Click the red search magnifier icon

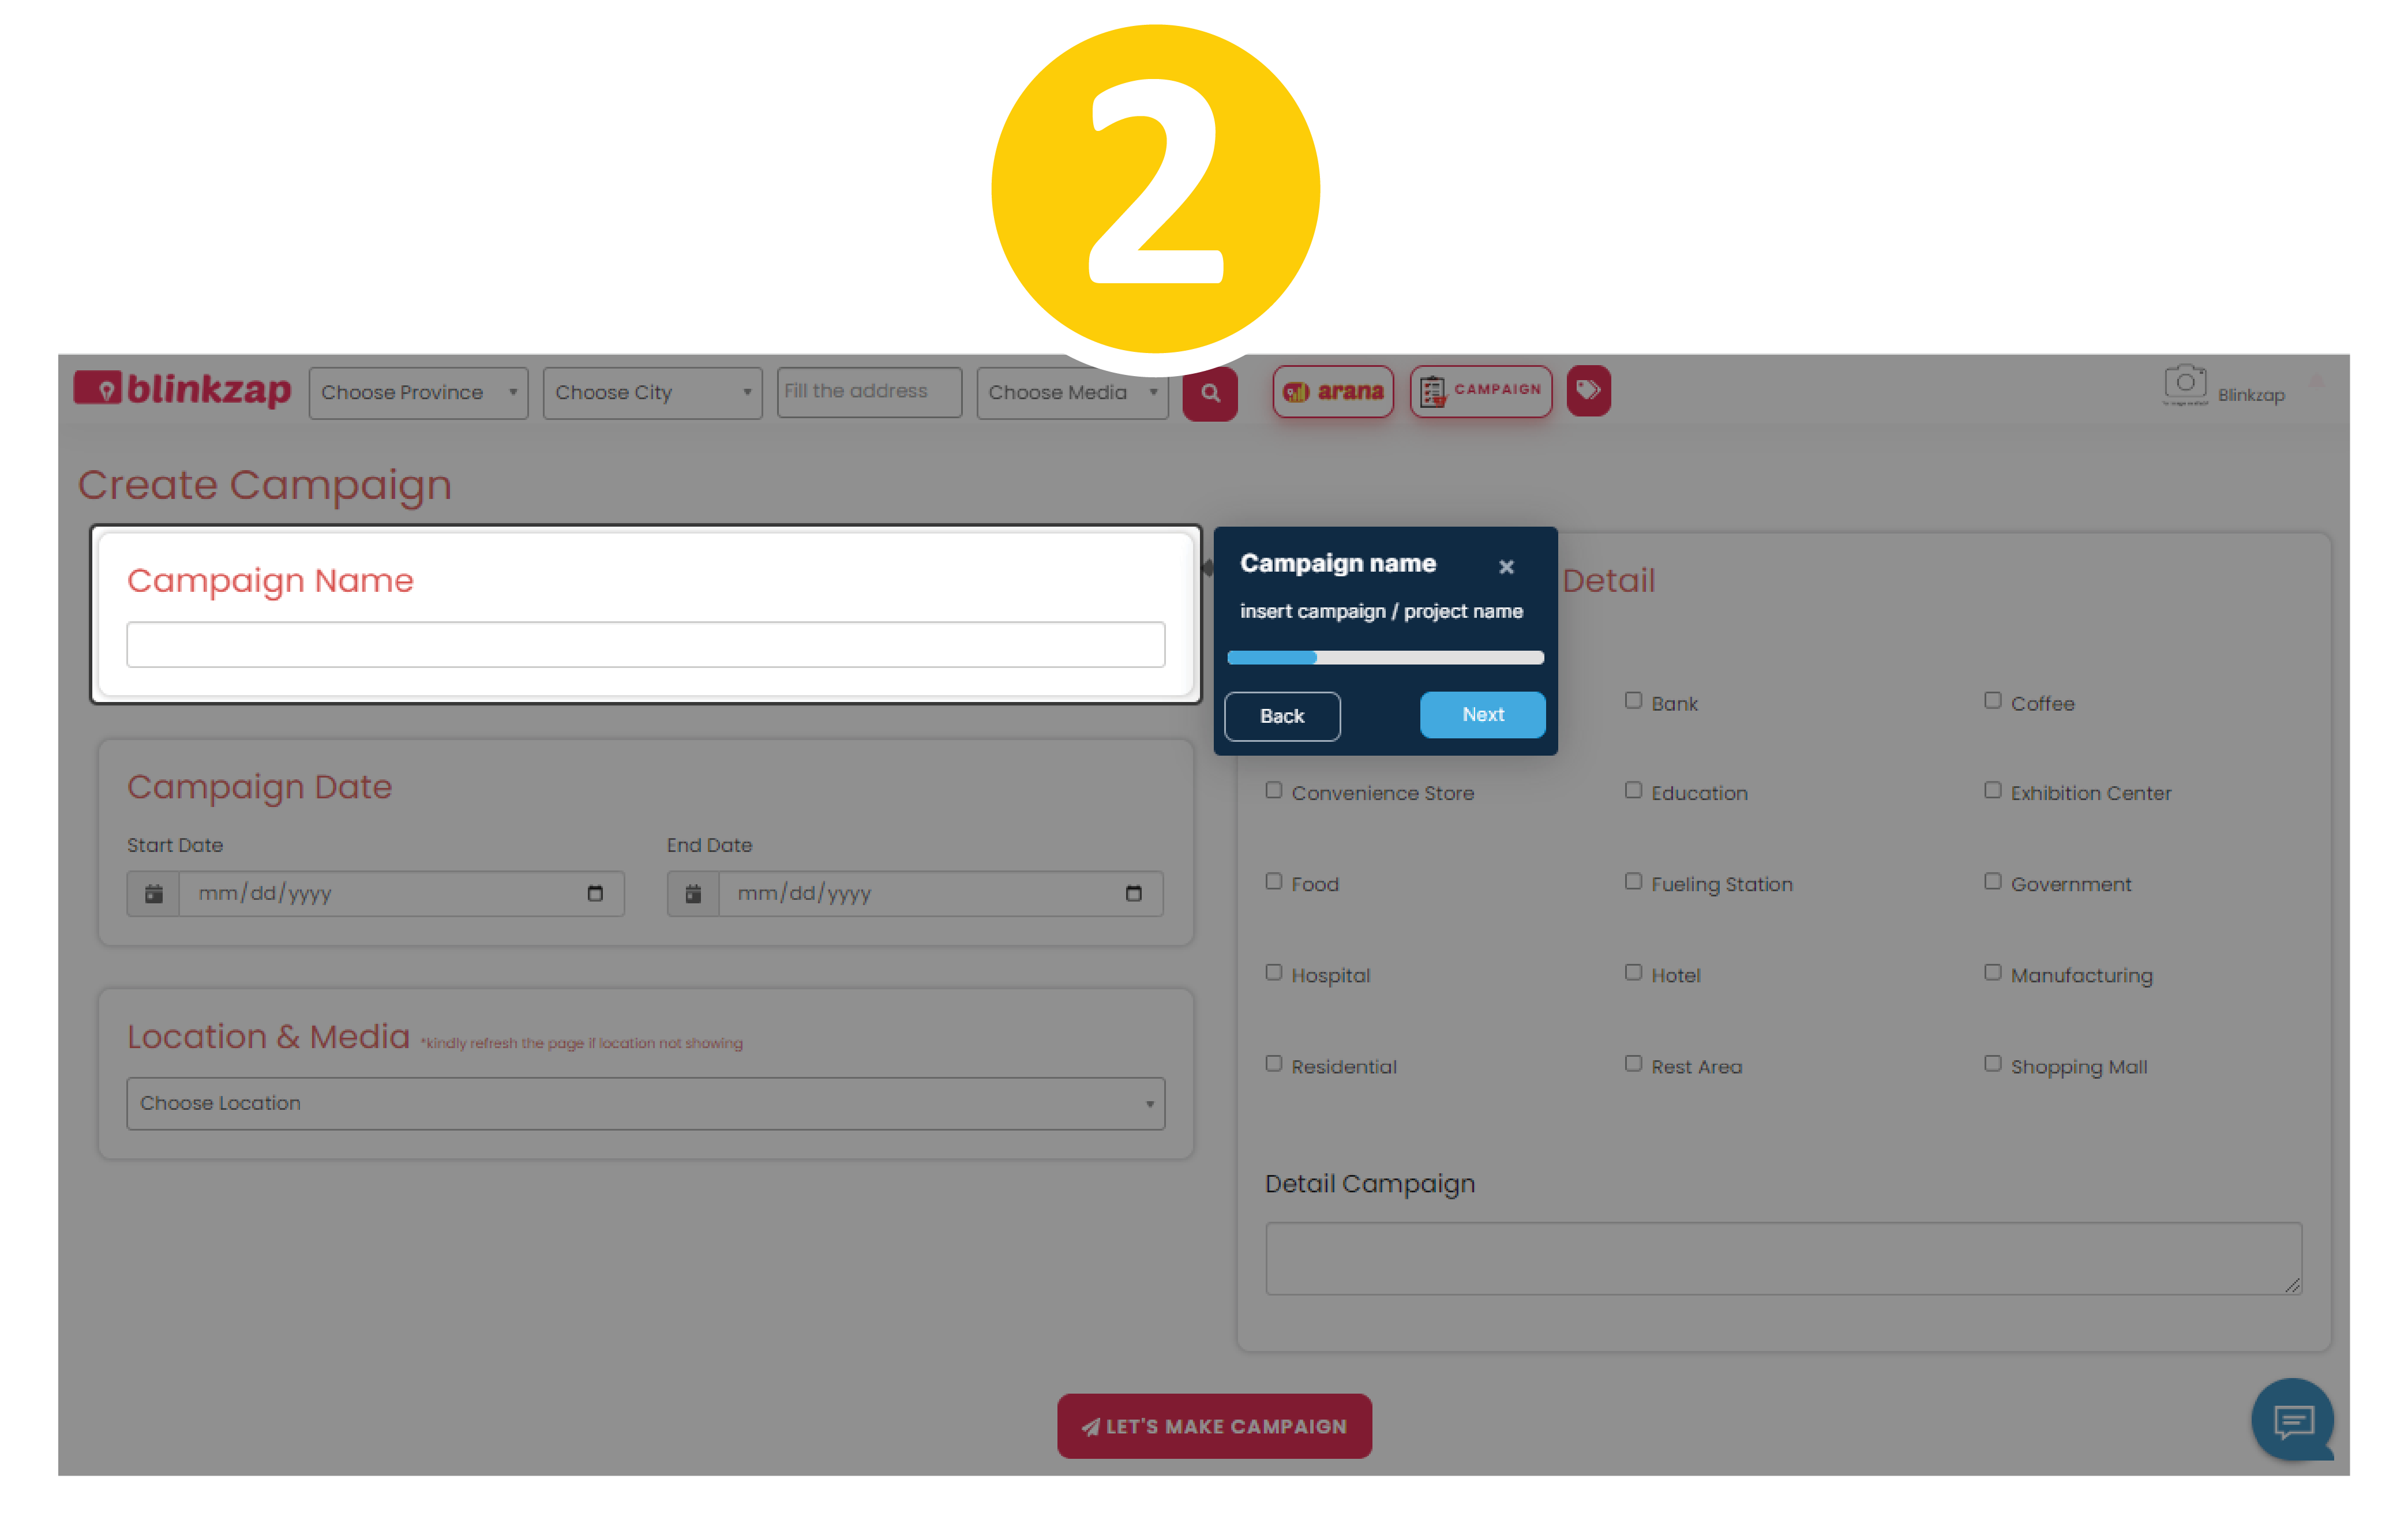[1210, 393]
